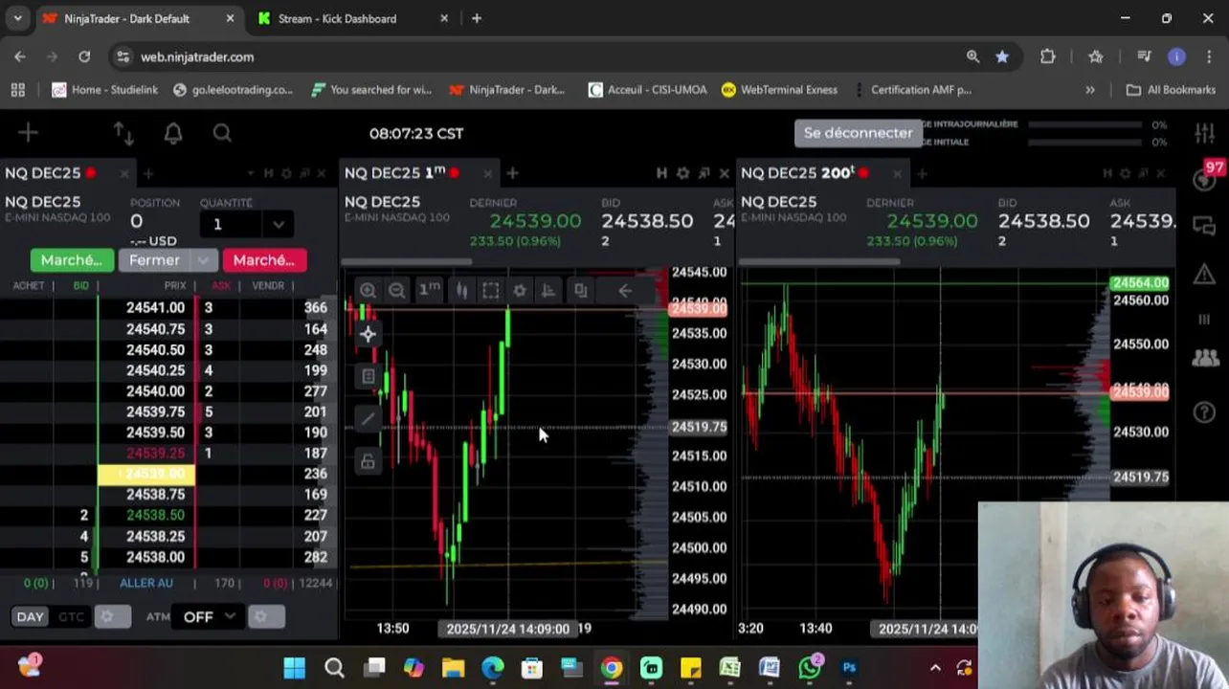Zoom out on the 1m chart
Image resolution: width=1229 pixels, height=689 pixels.
pos(396,290)
